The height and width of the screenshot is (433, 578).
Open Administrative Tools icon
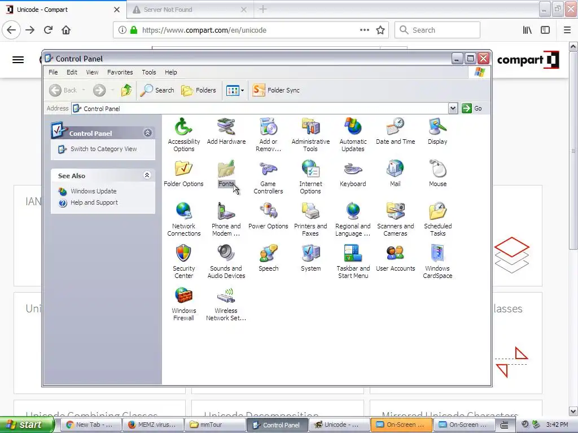click(x=310, y=134)
